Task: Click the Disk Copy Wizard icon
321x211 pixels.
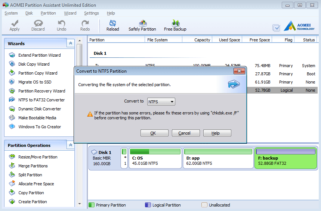Action: pos(12,64)
